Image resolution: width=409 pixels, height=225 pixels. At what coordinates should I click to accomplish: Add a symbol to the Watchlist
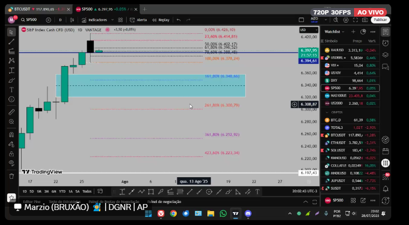point(353,32)
